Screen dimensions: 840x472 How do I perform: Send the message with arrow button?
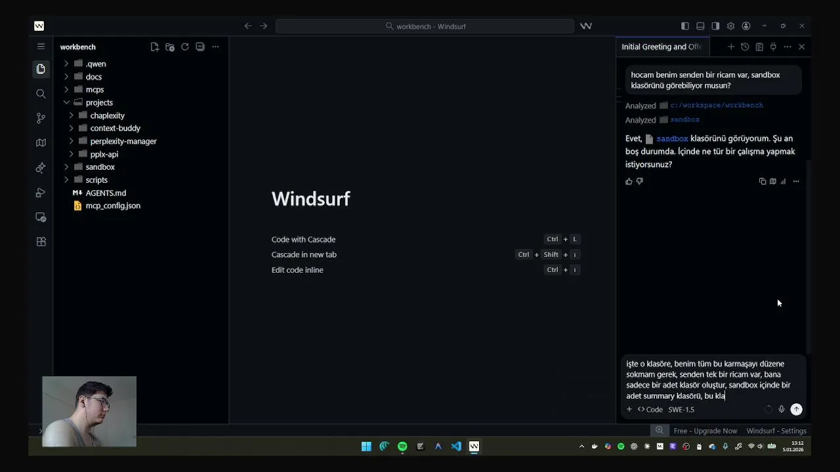796,409
